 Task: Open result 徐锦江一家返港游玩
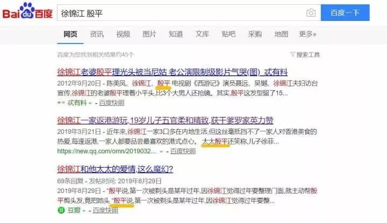pyautogui.click(x=165, y=121)
